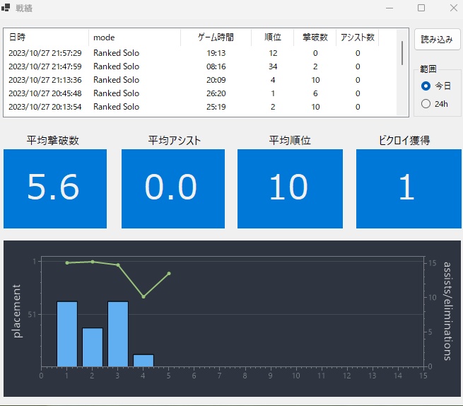Click the match list scrollbar thumb
This screenshot has height=406, width=463.
point(402,53)
